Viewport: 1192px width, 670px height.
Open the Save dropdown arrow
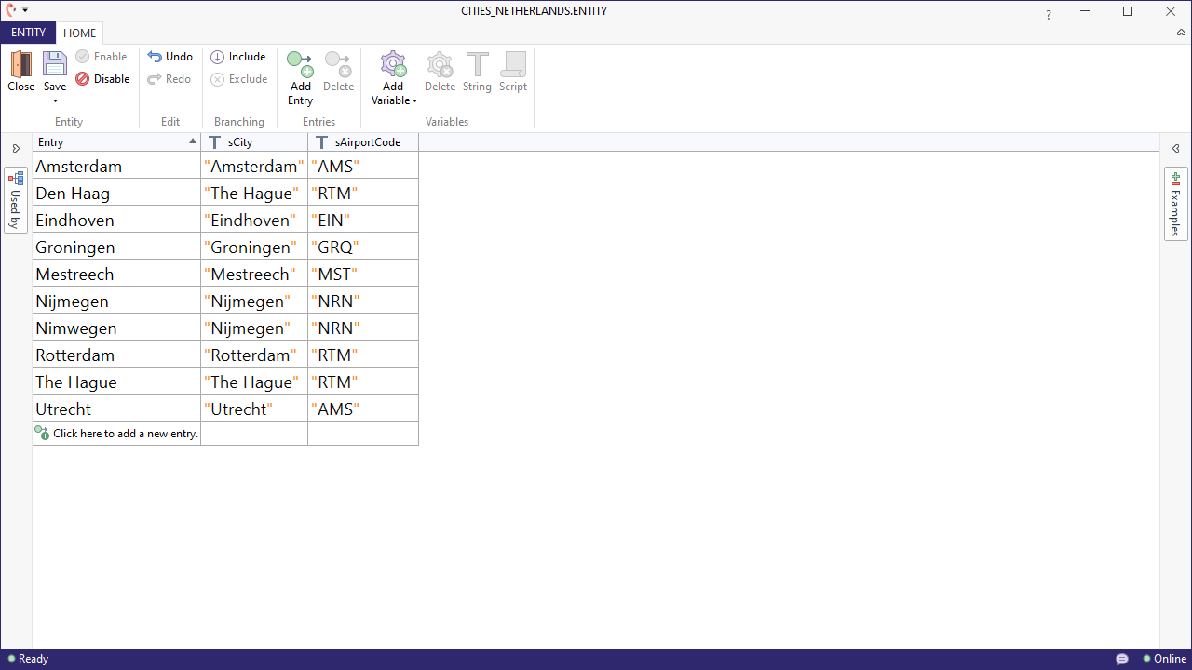(x=55, y=101)
